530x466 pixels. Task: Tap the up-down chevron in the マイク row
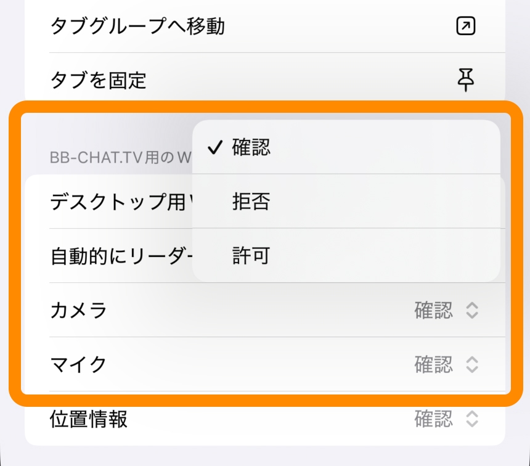point(471,365)
